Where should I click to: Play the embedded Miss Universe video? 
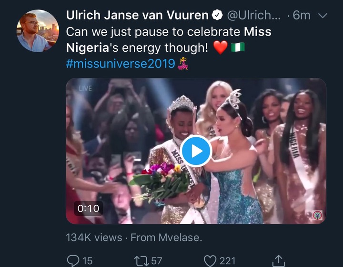[x=196, y=151]
